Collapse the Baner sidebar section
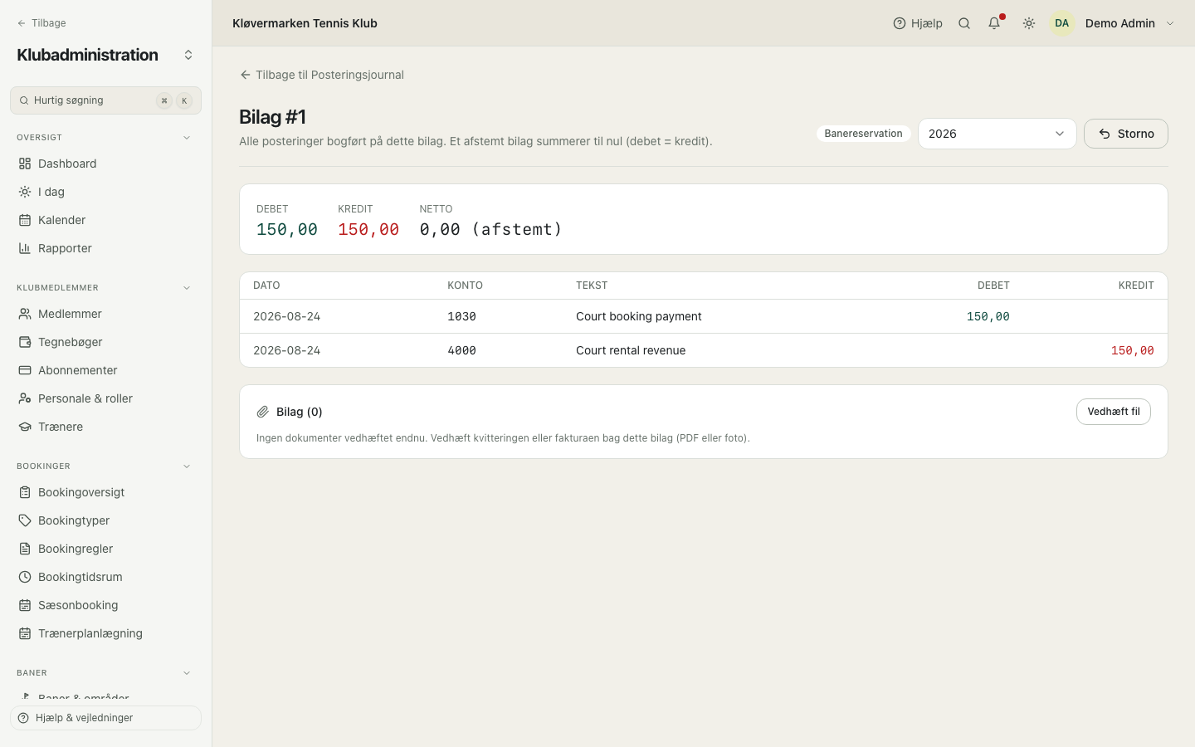1195x747 pixels. 187,673
